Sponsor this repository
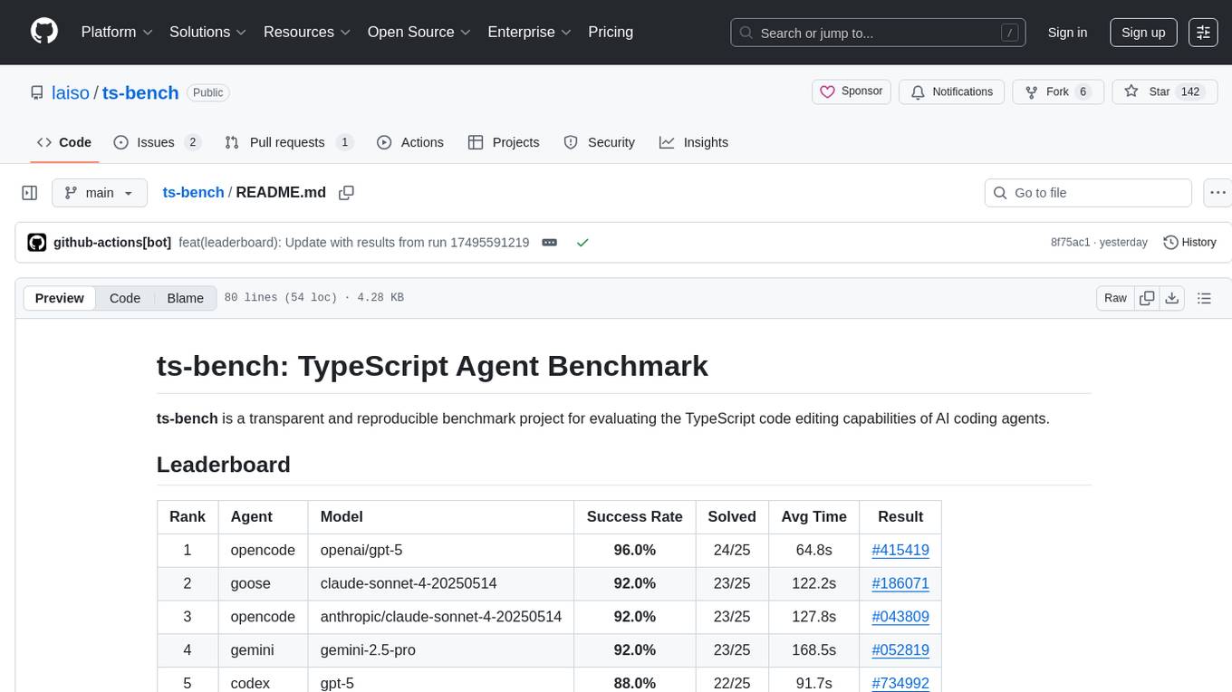1232x692 pixels. [x=852, y=91]
